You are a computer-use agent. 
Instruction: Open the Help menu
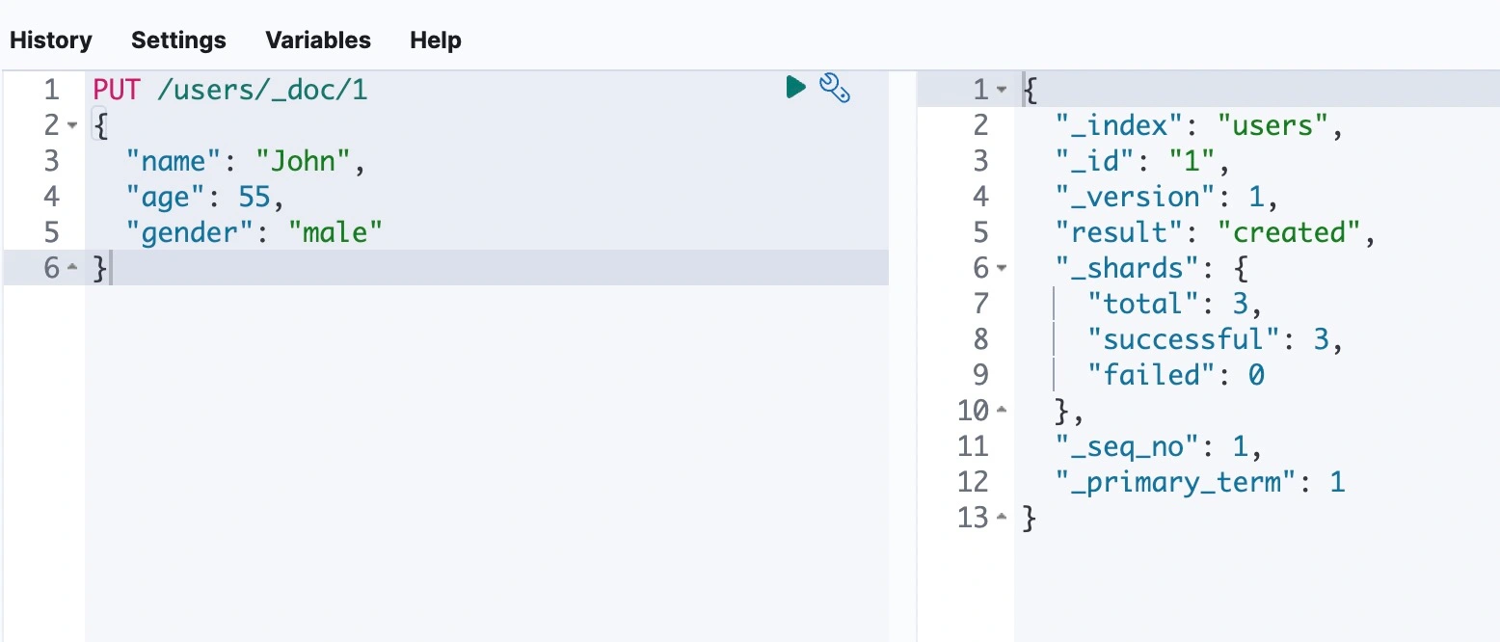(436, 40)
